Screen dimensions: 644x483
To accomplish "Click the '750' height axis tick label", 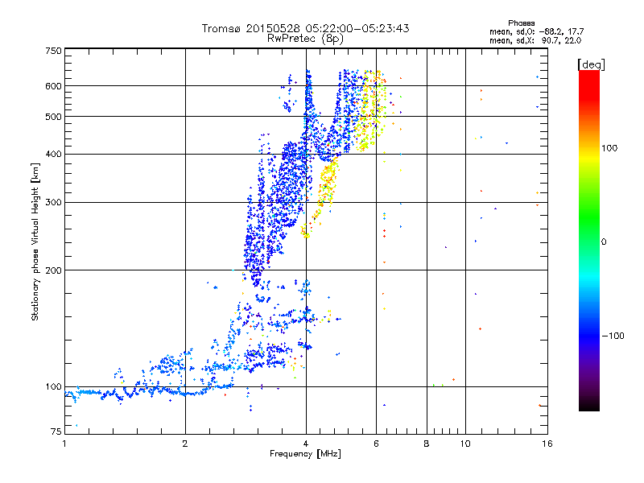I will [53, 51].
